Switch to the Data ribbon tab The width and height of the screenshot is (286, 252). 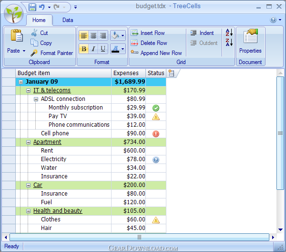68,20
